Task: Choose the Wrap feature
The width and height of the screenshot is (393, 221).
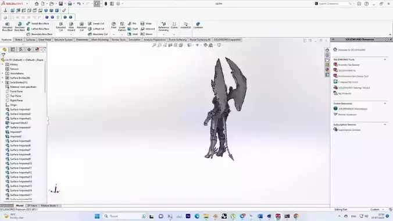Action: [x=146, y=23]
